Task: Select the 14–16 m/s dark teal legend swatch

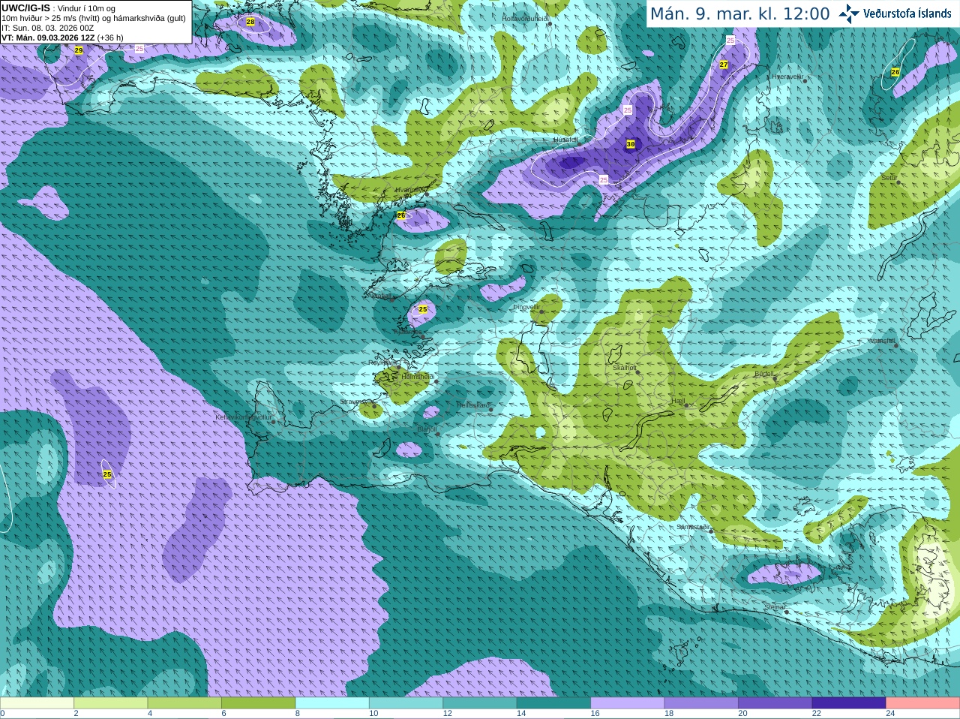Action: point(553,703)
